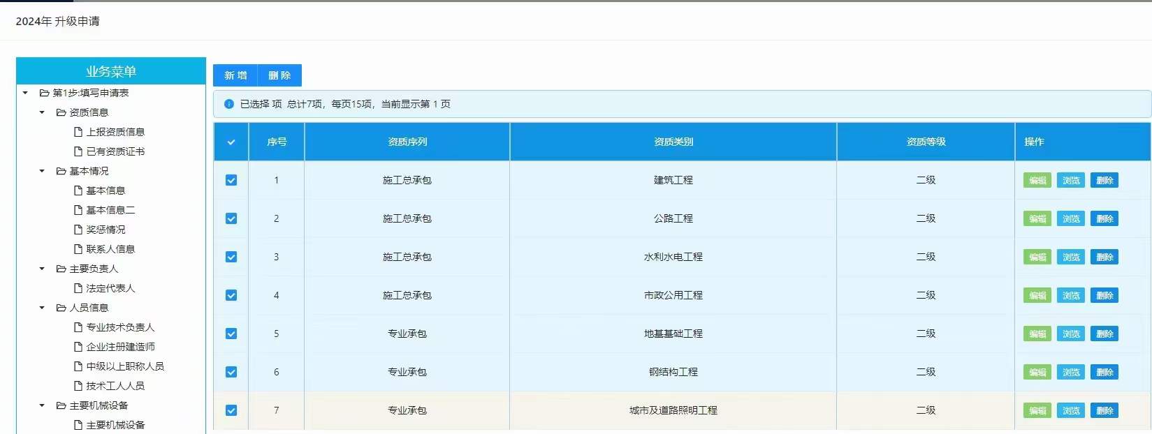Click 编辑 for the 地基基础工程 row

coord(1037,334)
